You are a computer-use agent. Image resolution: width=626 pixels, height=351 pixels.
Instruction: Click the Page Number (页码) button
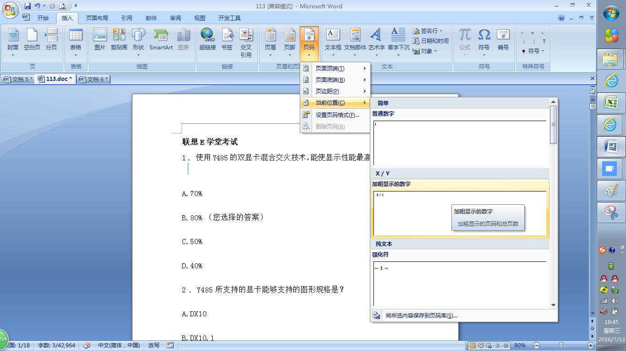click(x=309, y=43)
